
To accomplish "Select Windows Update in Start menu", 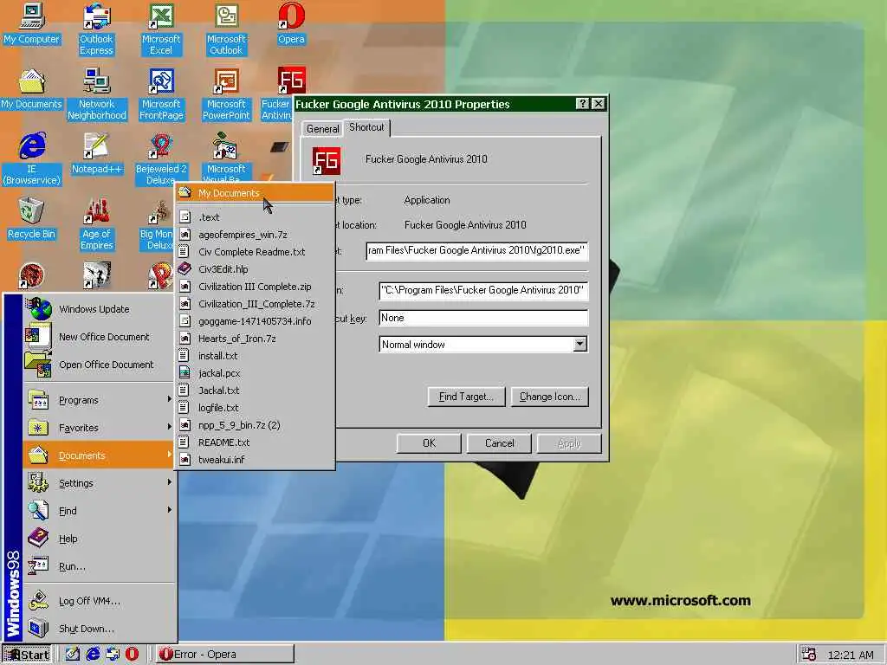I will pos(99,309).
